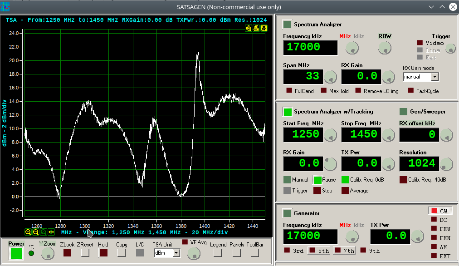This screenshot has height=266, width=459.
Task: Enable the Average checkbox
Action: coord(346,191)
